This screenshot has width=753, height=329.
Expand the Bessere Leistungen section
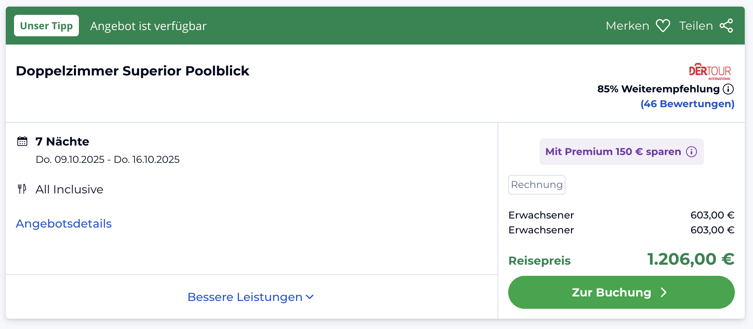coord(251,297)
